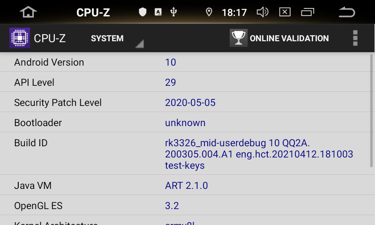Tap the location pin icon

coord(209,12)
